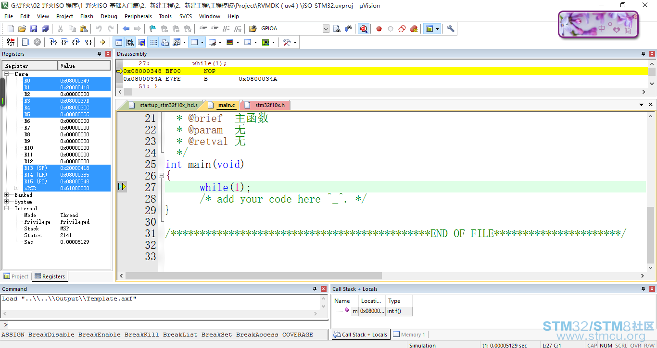
Task: Open the Memory Windows dropdown arrow
Action: tap(202, 42)
